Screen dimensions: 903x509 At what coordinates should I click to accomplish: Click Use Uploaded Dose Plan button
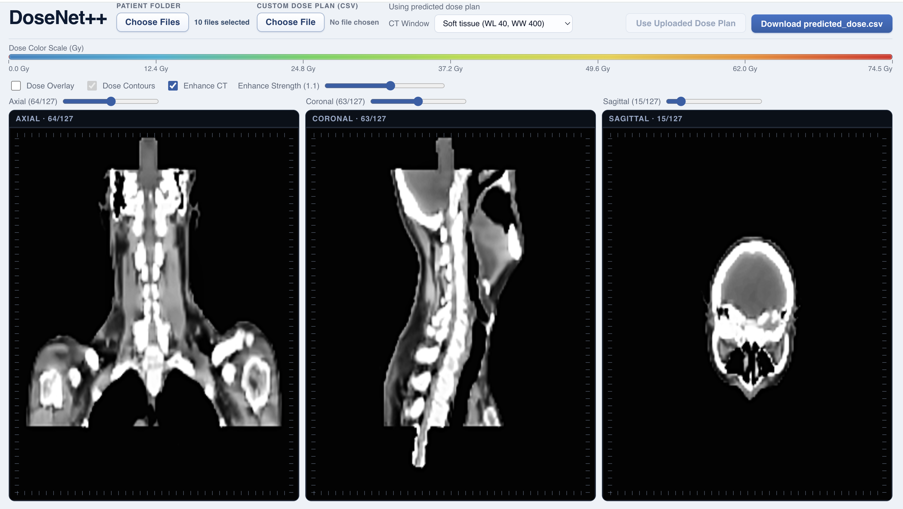(685, 23)
